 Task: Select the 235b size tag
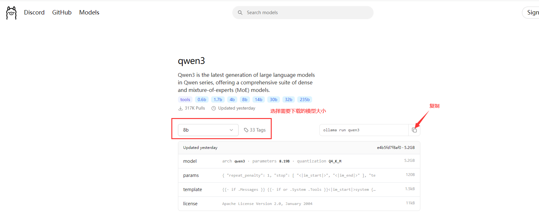click(x=305, y=99)
